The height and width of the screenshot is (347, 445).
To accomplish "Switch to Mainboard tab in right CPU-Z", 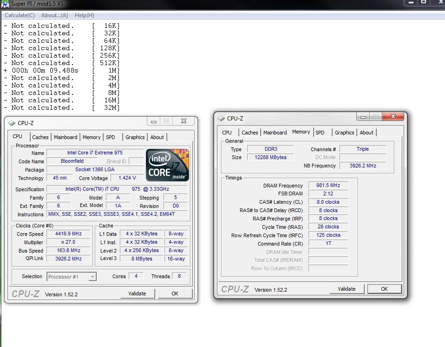I will point(275,133).
